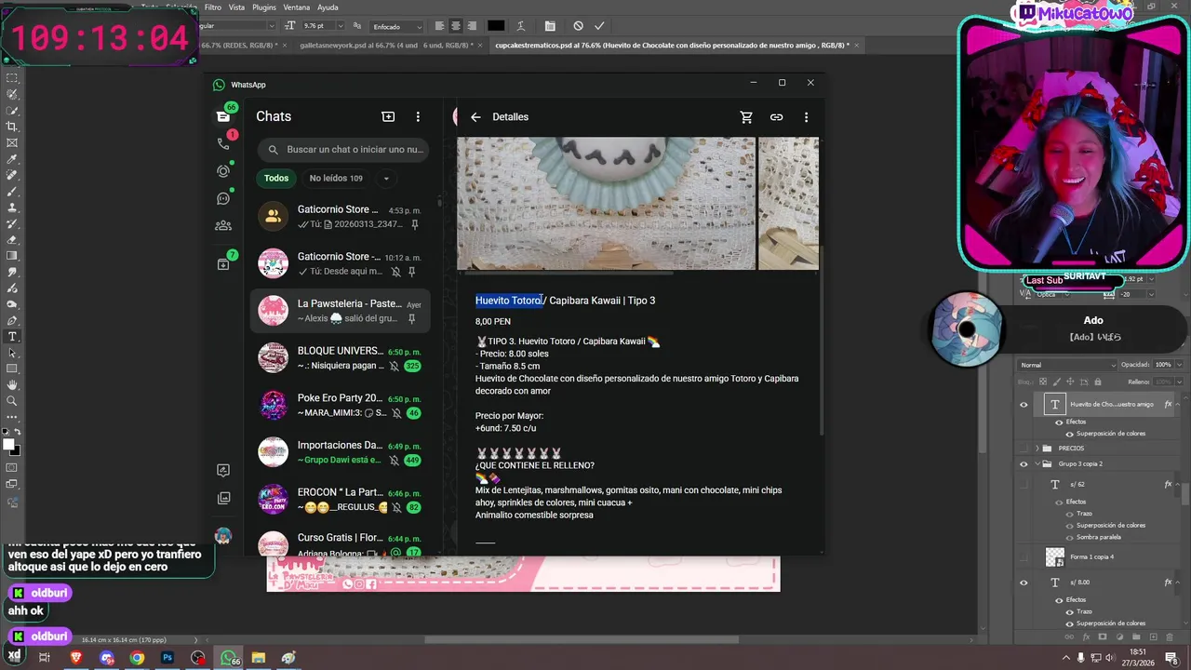This screenshot has width=1191, height=670.
Task: Show the s/ 62 text layer
Action: pos(1024,484)
